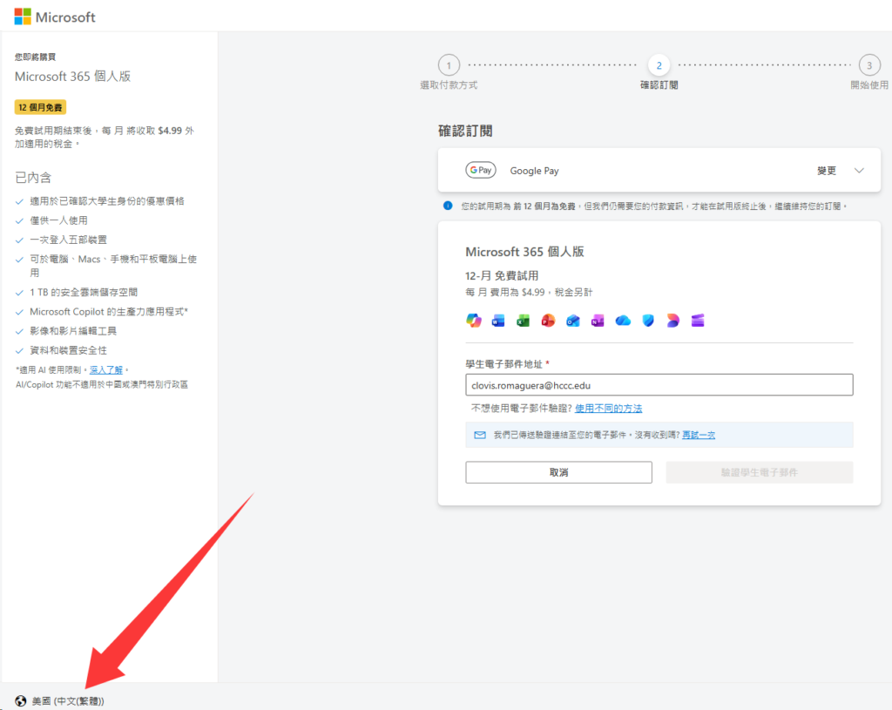
Task: Select step 3 開始使用 in progress bar
Action: click(868, 65)
